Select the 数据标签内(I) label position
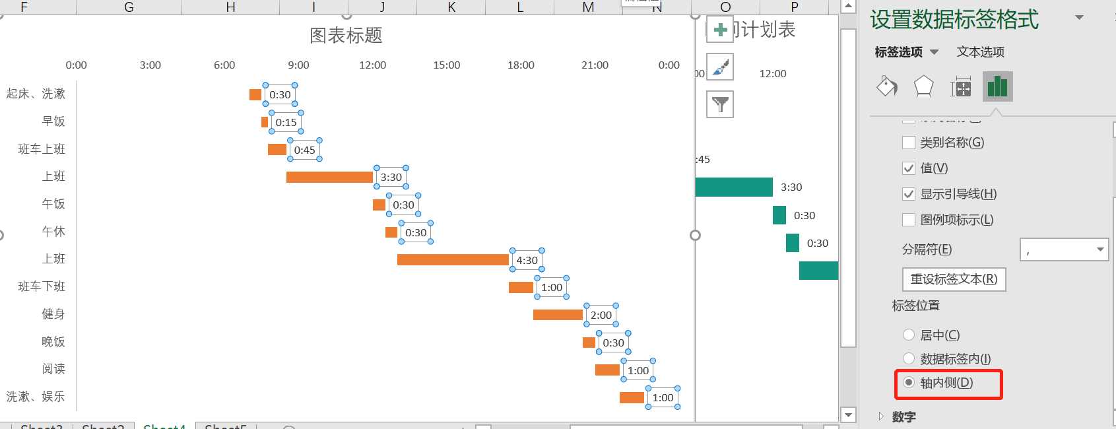This screenshot has width=1116, height=429. click(x=909, y=359)
